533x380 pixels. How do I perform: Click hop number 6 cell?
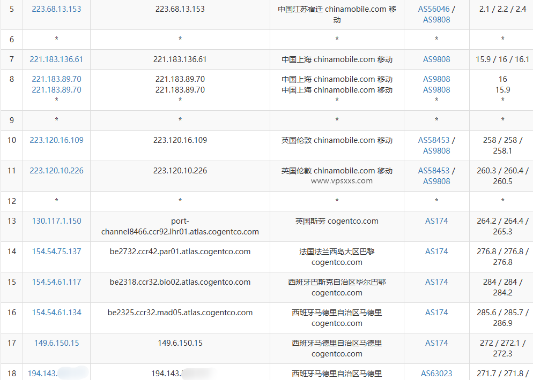coord(12,40)
